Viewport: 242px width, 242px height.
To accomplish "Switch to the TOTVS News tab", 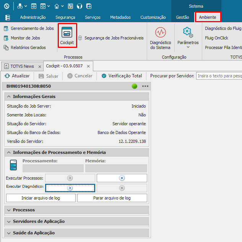I will point(22,66).
